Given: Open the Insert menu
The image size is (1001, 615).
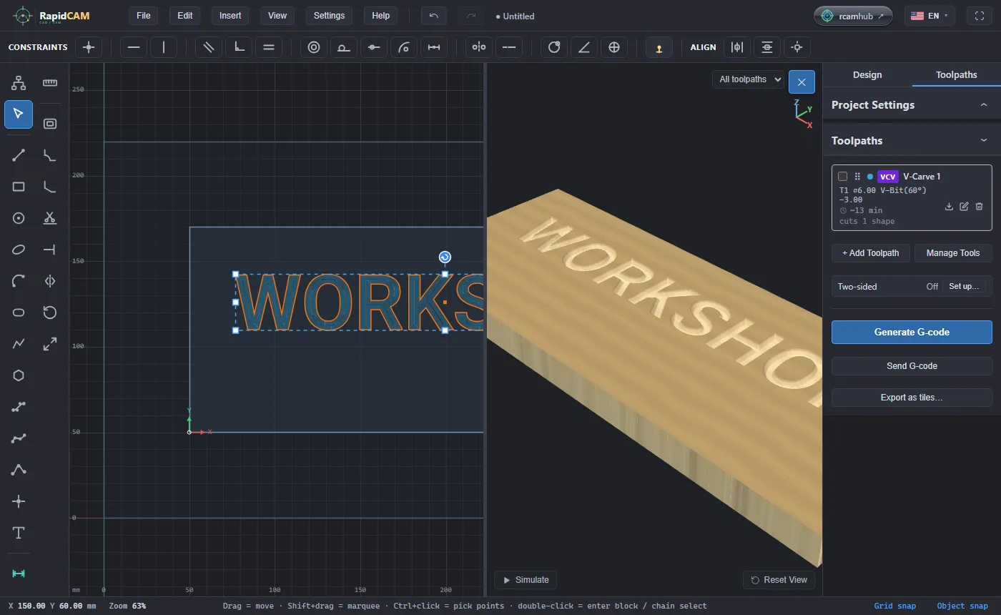Looking at the screenshot, I should [230, 16].
